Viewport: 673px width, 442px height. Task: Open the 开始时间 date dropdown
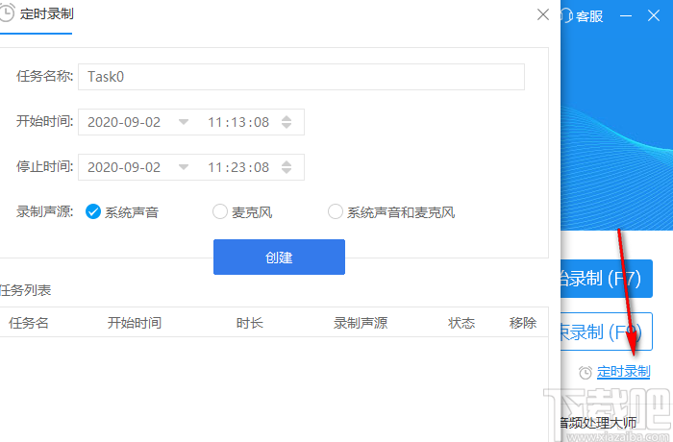184,122
